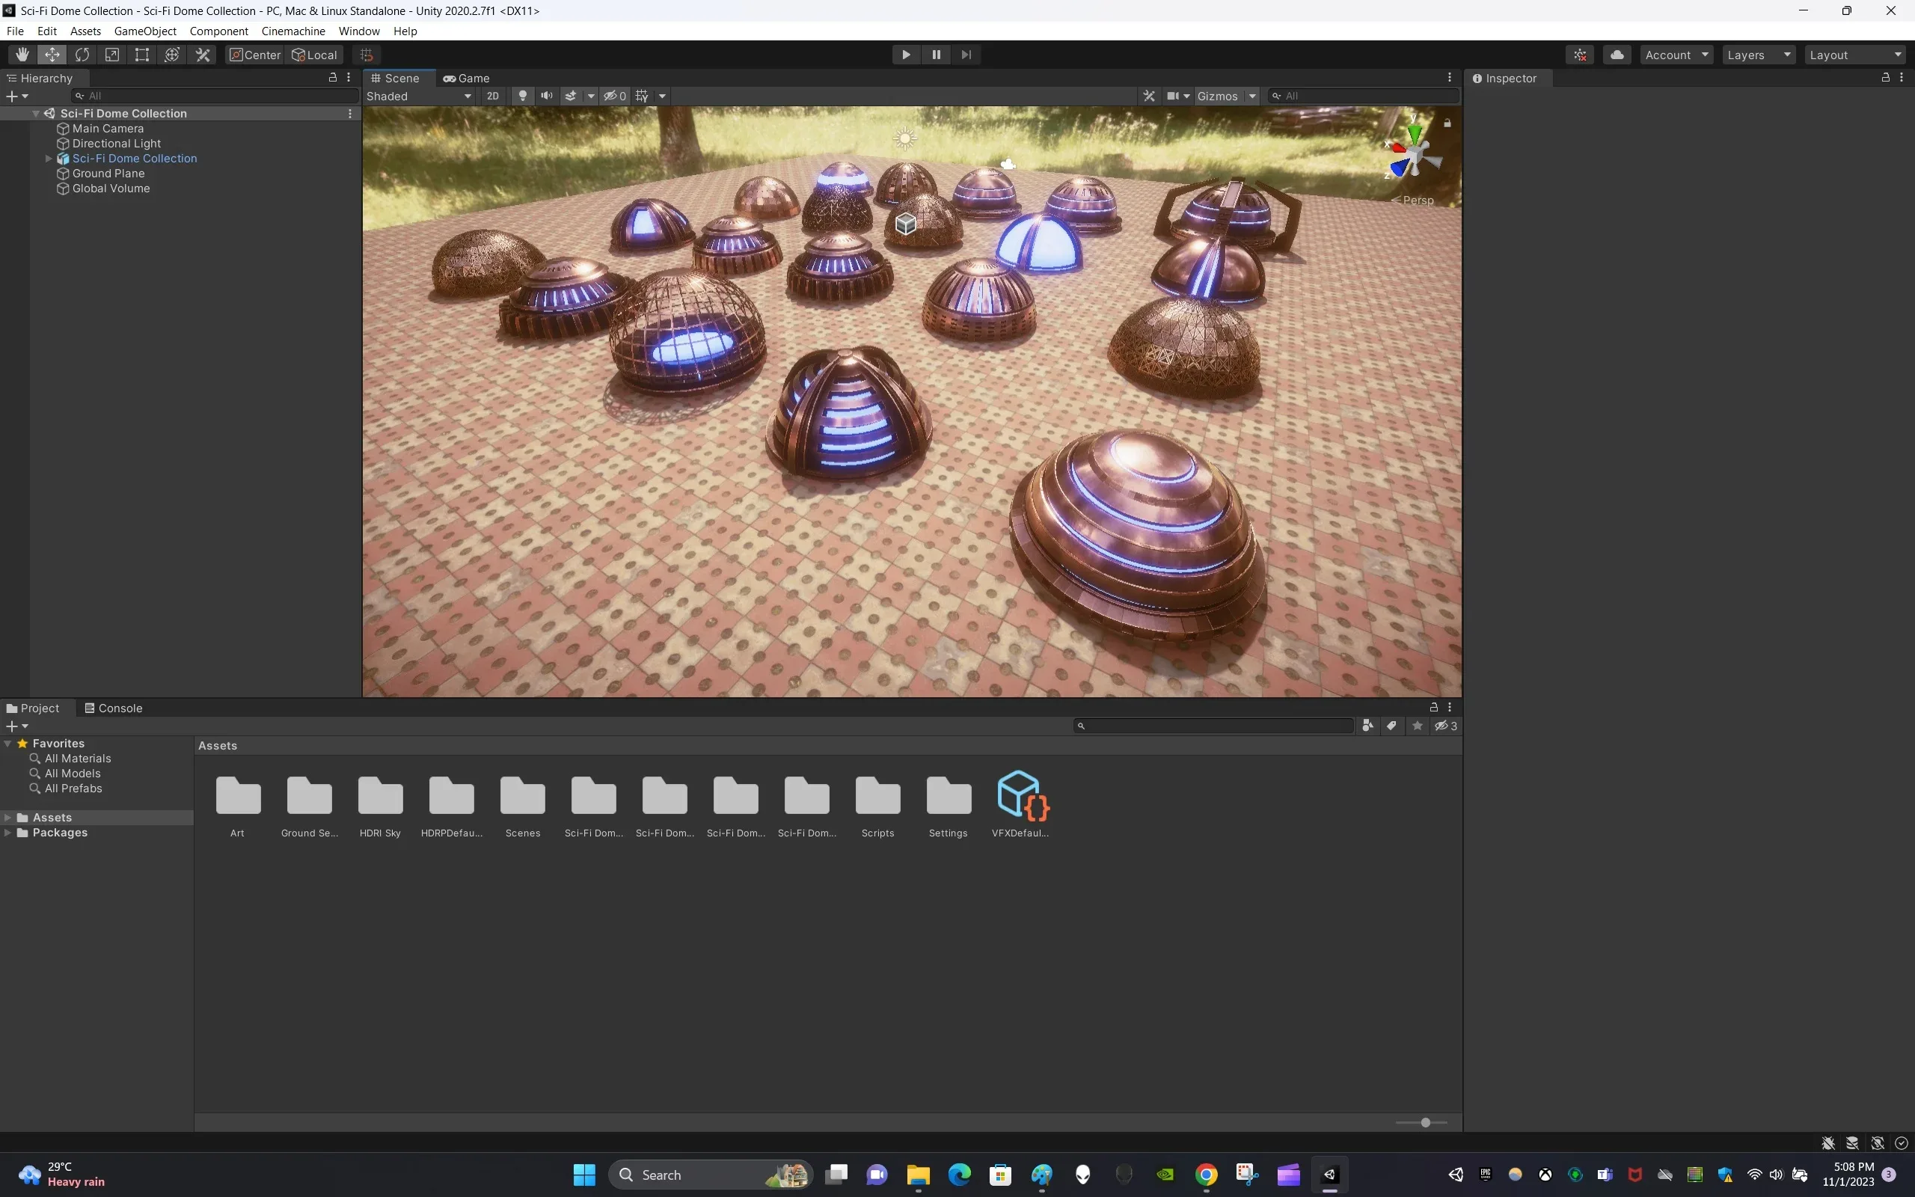This screenshot has height=1197, width=1915.
Task: Pause the game playback
Action: click(x=936, y=55)
